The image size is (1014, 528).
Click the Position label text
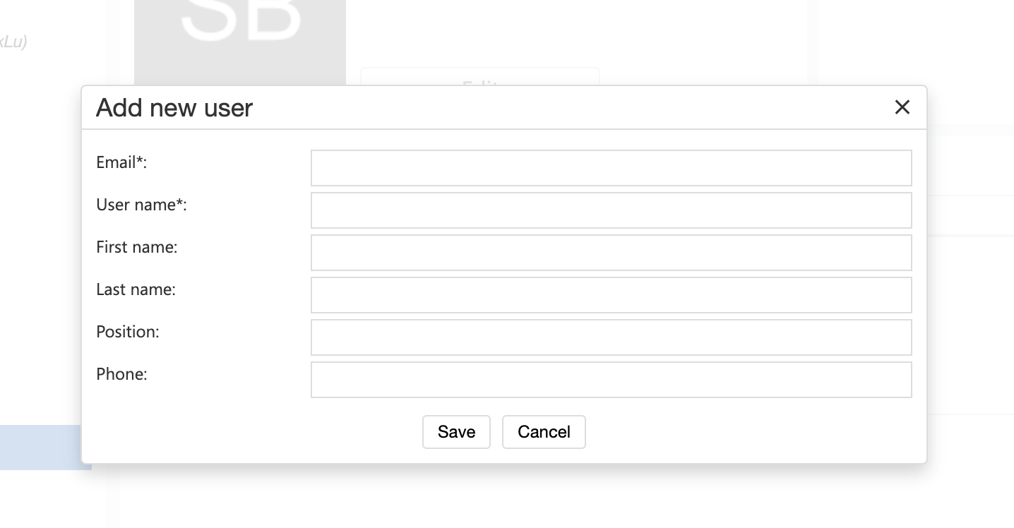[x=128, y=332]
